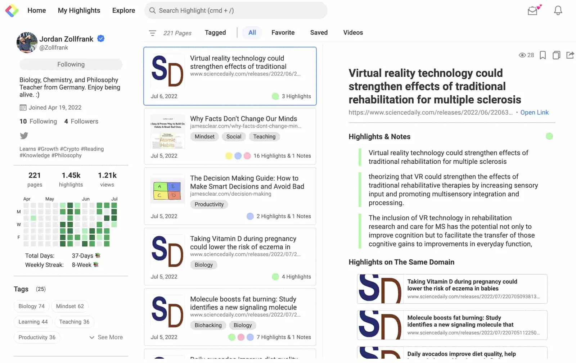
Task: Click Jordan Zollfrank's profile avatar
Action: (x=27, y=42)
